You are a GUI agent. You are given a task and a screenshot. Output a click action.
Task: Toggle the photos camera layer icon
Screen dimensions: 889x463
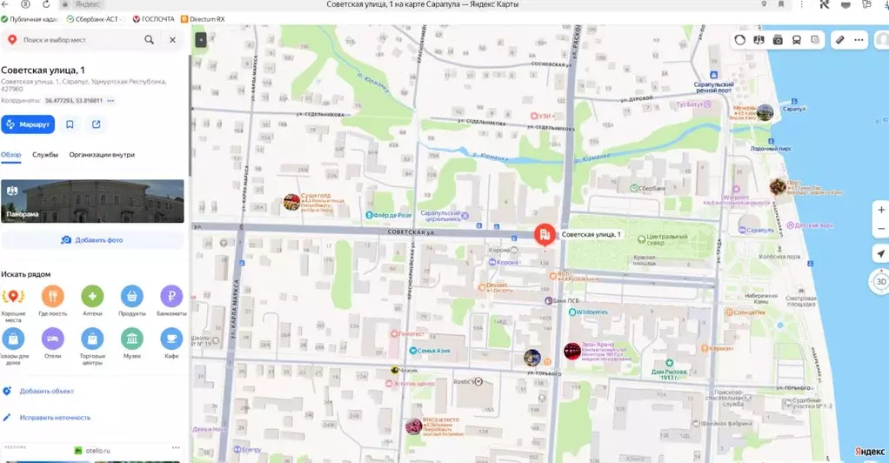pos(778,40)
